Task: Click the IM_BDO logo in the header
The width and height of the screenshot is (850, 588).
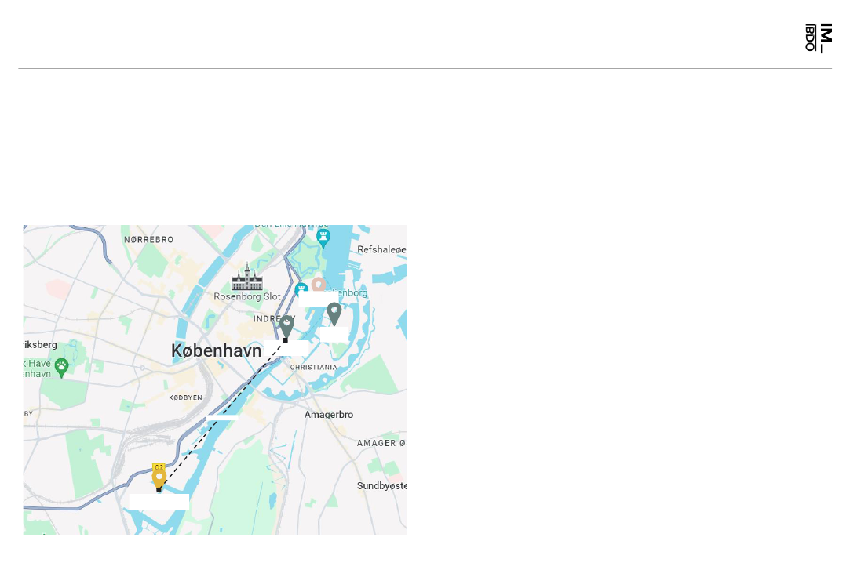Action: (819, 38)
